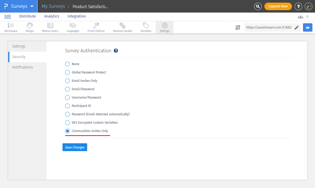Open the help question mark menu
Image resolution: width=315 pixels, height=188 pixels.
[x=298, y=6]
